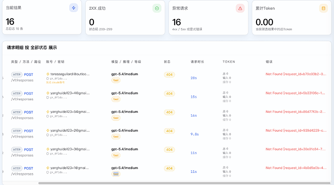Click the 异常请求 count 16

click(x=177, y=22)
